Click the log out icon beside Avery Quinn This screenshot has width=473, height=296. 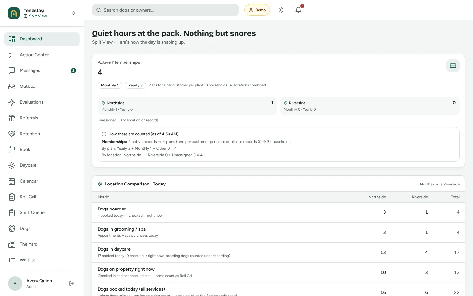tap(71, 284)
